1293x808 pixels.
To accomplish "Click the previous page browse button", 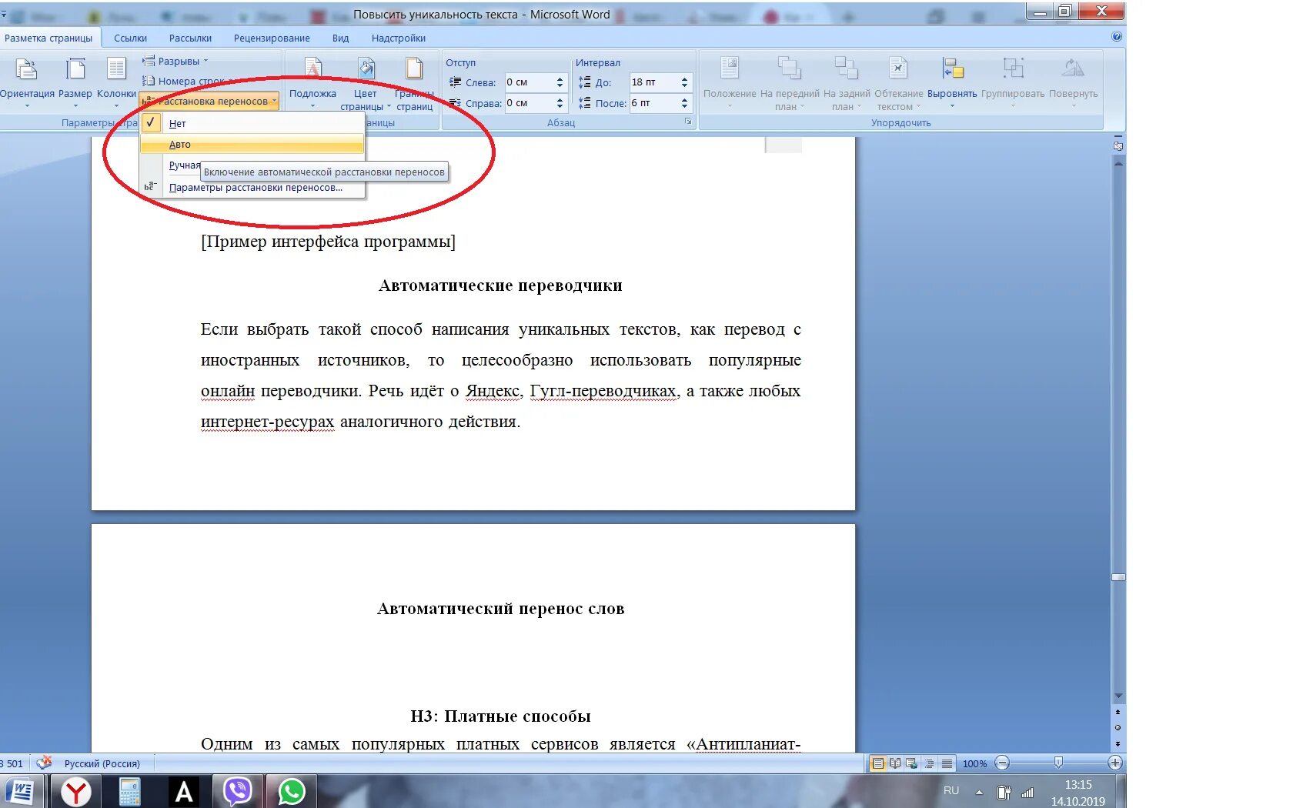I will pos(1118,713).
